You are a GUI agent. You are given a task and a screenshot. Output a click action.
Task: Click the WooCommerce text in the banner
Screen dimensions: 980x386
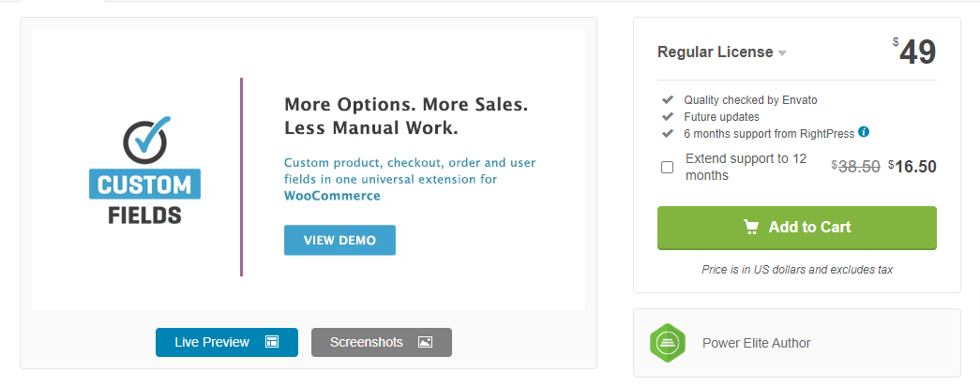click(x=332, y=196)
